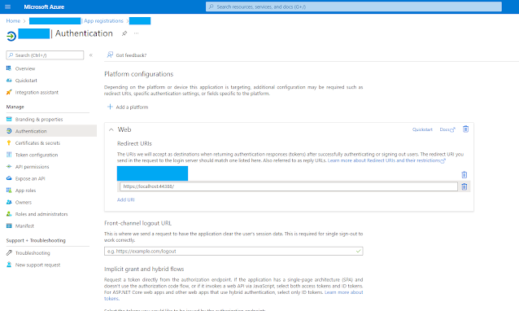Select Authentication menu item
The height and width of the screenshot is (311, 519).
coord(48,131)
